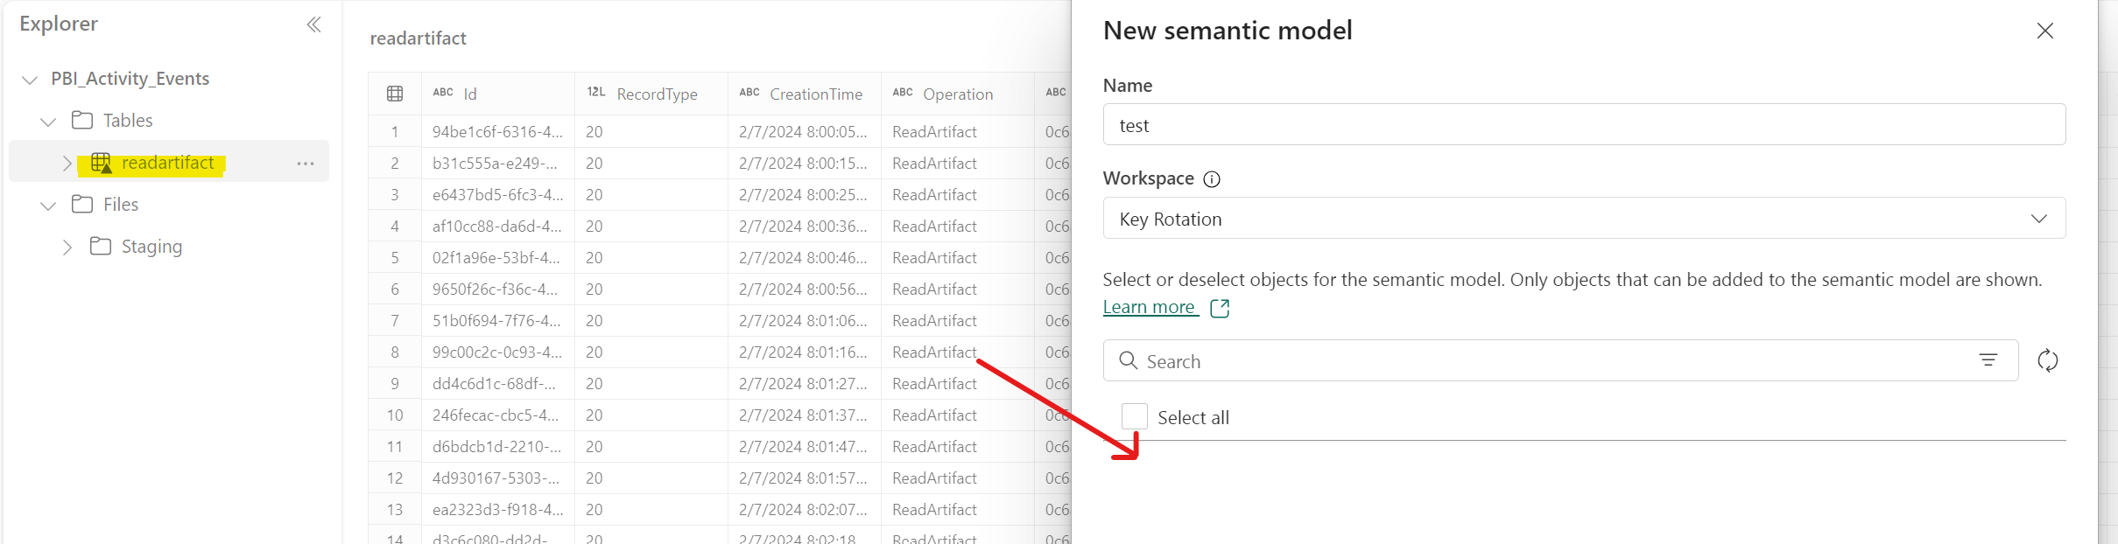Collapse the Tables folder
The height and width of the screenshot is (544, 2118).
(x=48, y=122)
